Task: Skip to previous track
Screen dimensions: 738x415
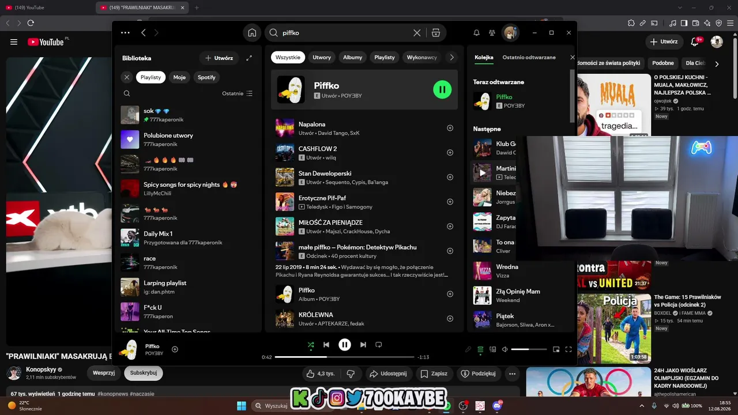Action: click(326, 345)
